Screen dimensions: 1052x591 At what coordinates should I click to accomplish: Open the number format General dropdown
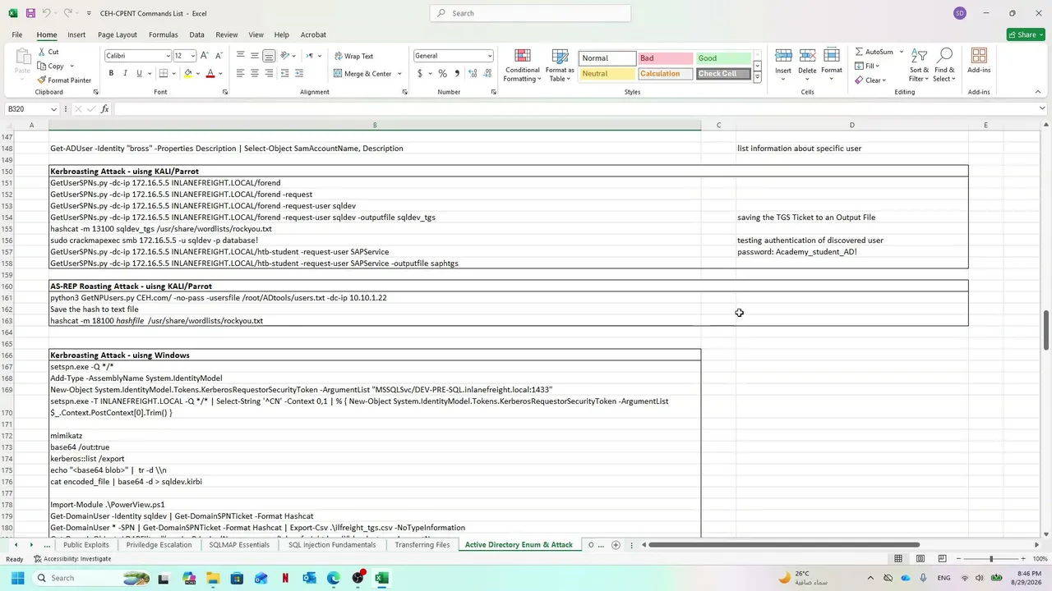[x=489, y=56]
